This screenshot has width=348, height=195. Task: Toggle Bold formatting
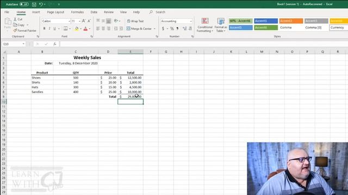click(x=45, y=29)
